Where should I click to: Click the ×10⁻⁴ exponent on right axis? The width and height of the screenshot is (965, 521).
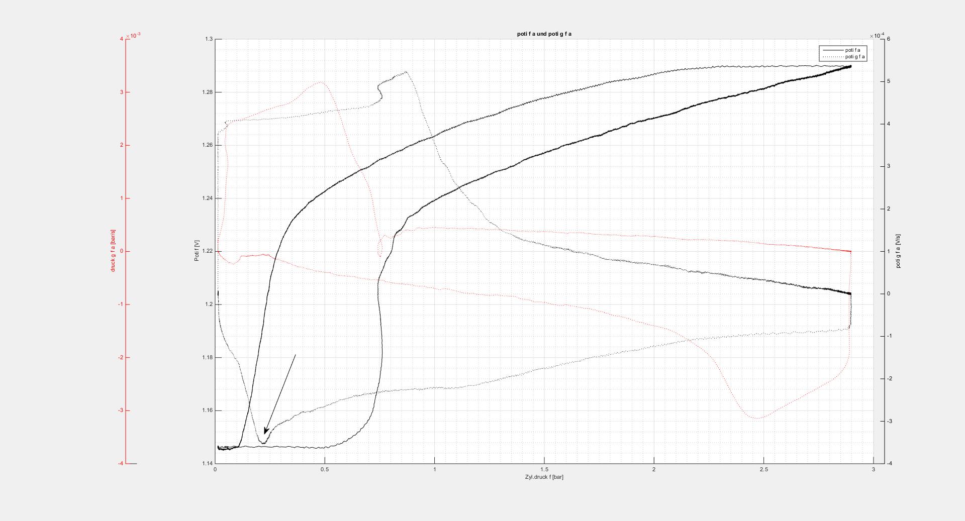click(877, 36)
